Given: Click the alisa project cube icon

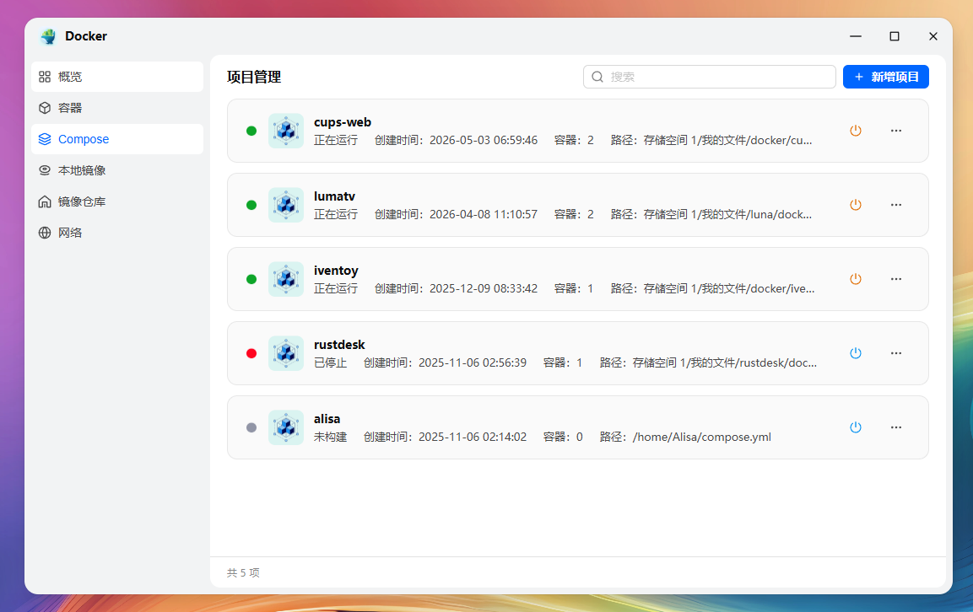Looking at the screenshot, I should point(286,427).
